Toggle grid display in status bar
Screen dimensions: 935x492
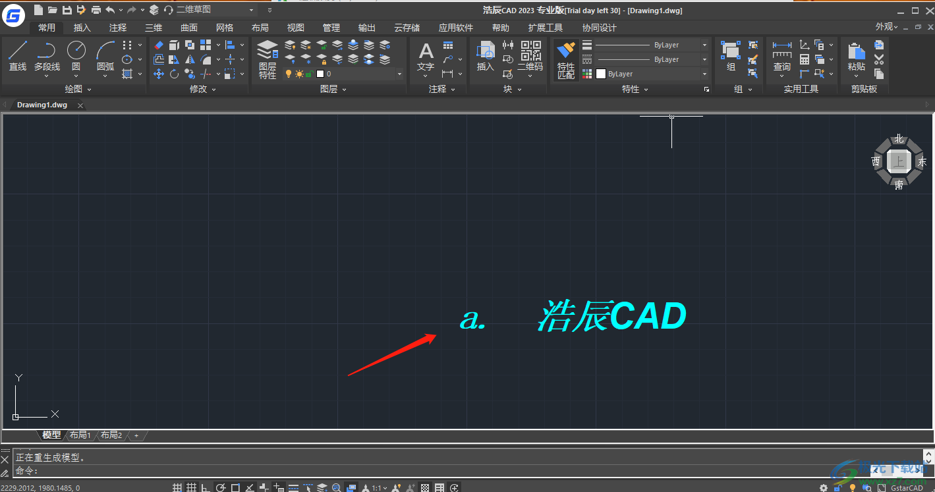click(x=191, y=488)
